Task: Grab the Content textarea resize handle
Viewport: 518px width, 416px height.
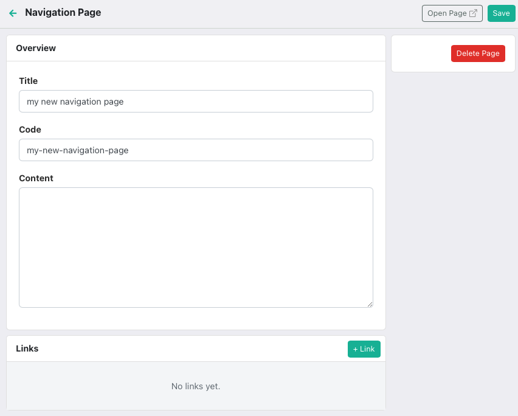Action: click(369, 303)
